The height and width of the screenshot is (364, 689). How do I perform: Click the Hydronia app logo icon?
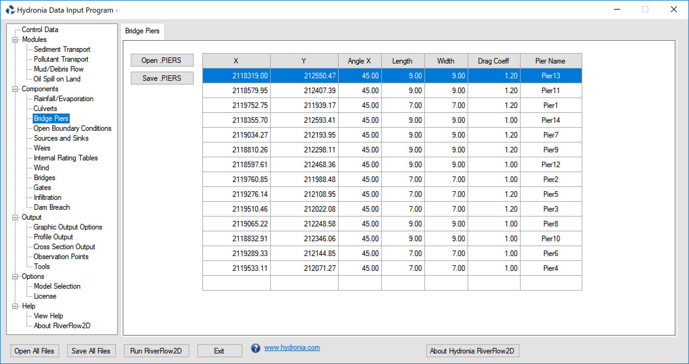point(10,10)
